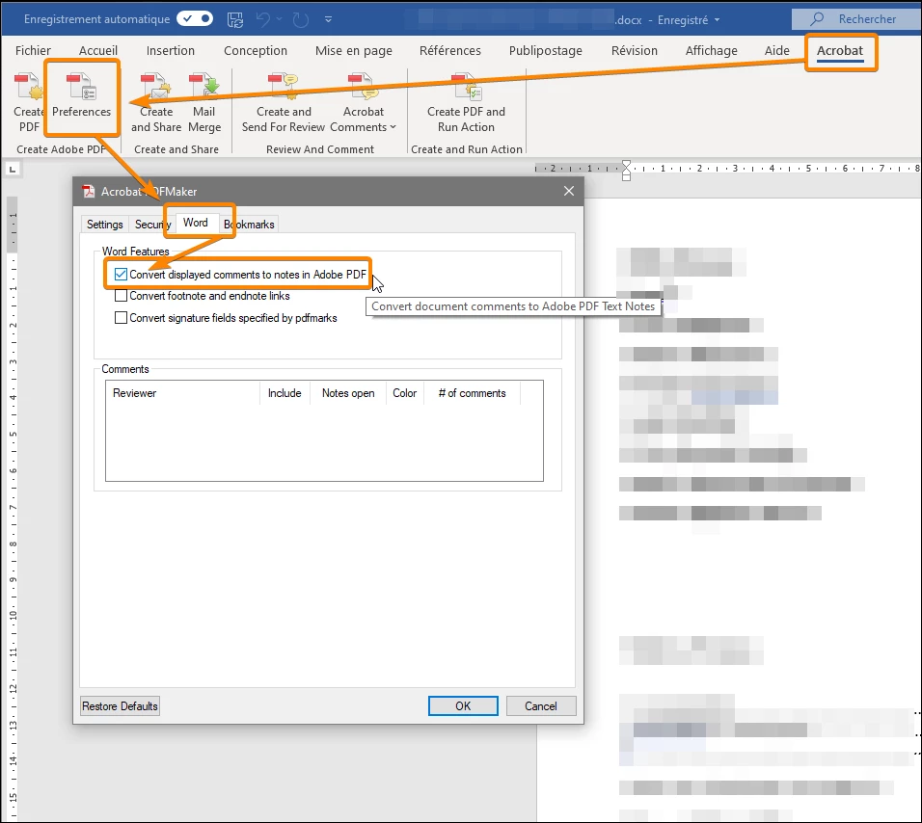The height and width of the screenshot is (823, 922).
Task: Click the Undo arrow icon
Action: (263, 19)
